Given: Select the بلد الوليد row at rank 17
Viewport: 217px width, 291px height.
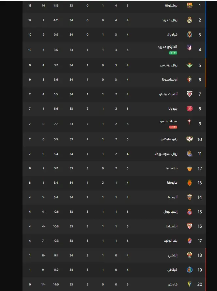Looking at the screenshot, I should tap(114, 241).
